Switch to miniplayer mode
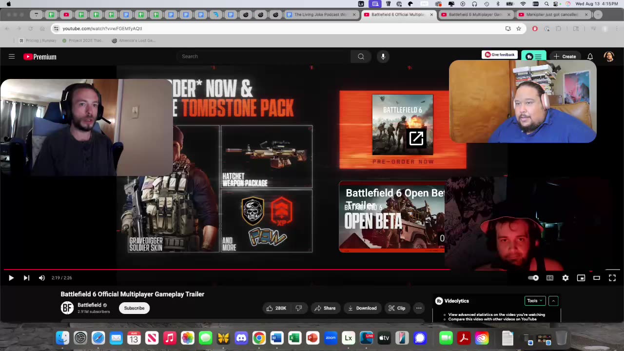 coord(581,278)
